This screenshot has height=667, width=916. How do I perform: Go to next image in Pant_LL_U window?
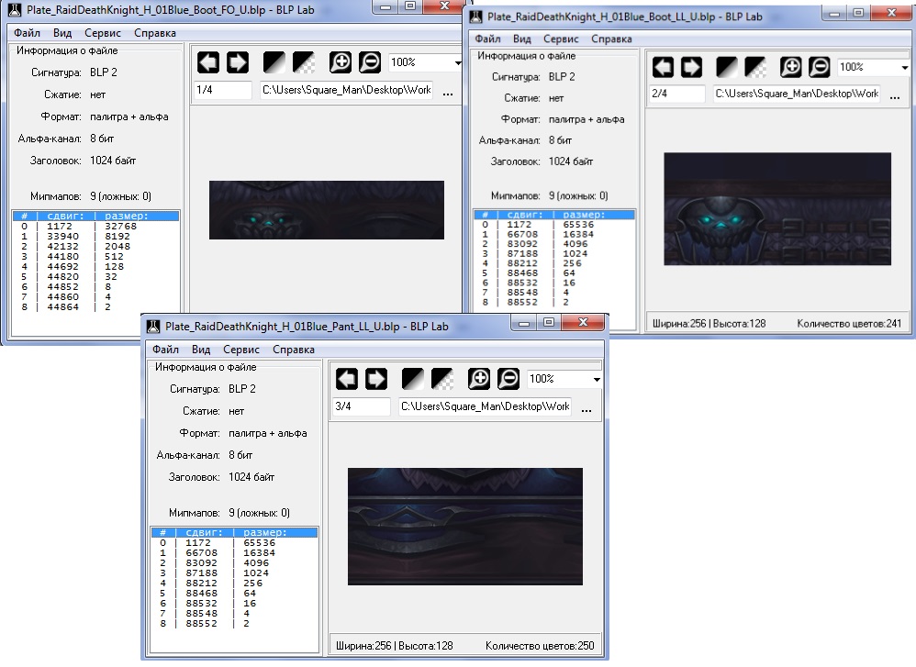pos(376,379)
